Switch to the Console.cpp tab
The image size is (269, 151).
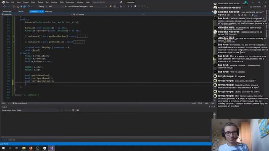click(x=7, y=11)
